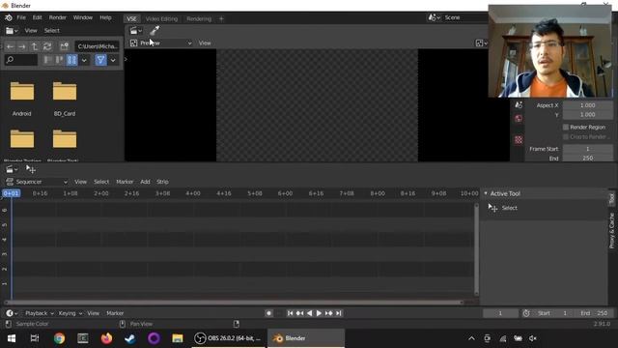Toggle the file filter funnel button

[100, 60]
